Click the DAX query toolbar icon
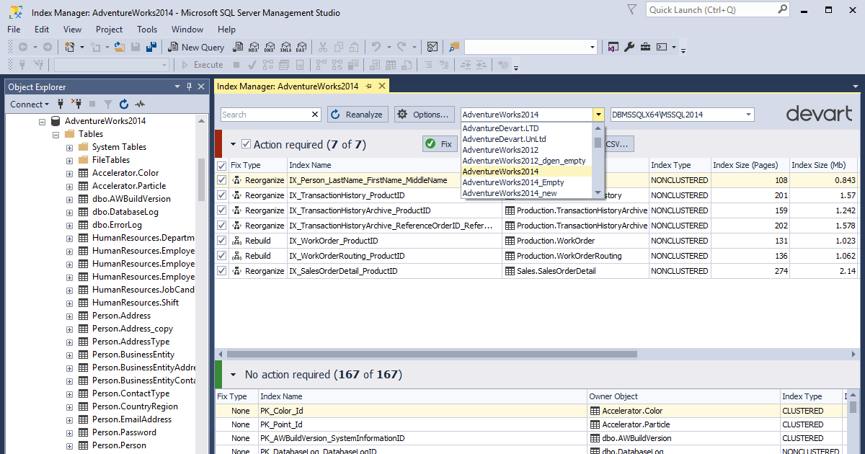865x454 pixels. click(x=301, y=47)
